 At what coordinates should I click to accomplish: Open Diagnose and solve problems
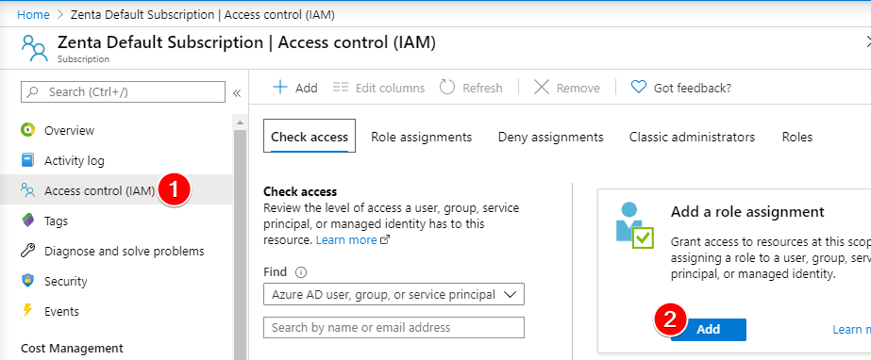(124, 251)
